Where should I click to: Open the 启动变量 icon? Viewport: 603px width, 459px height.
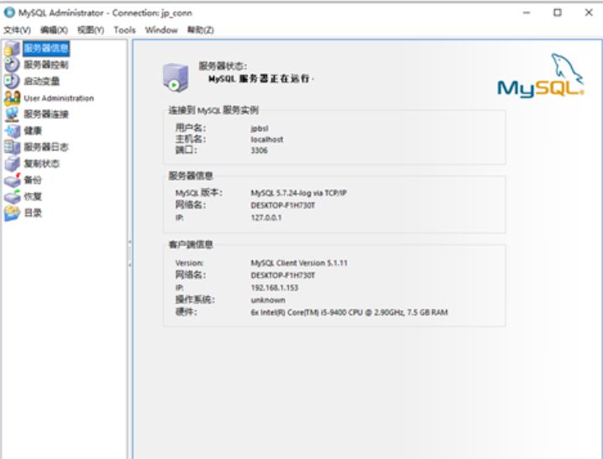click(12, 82)
